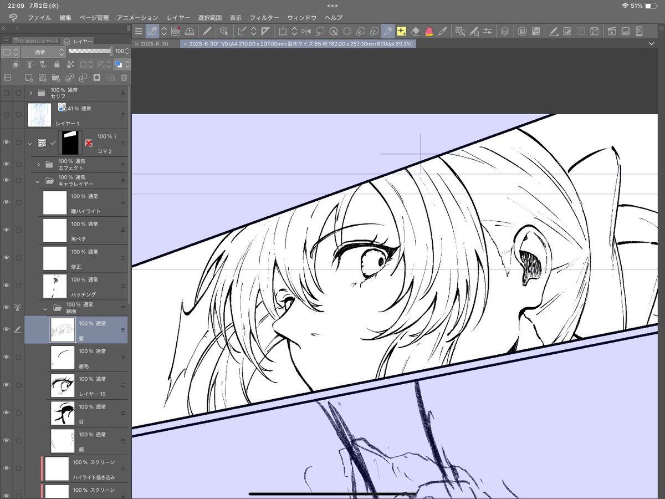Screen dimensions: 665x499
Task: Open the animation clapperboard icon
Action: (x=612, y=32)
